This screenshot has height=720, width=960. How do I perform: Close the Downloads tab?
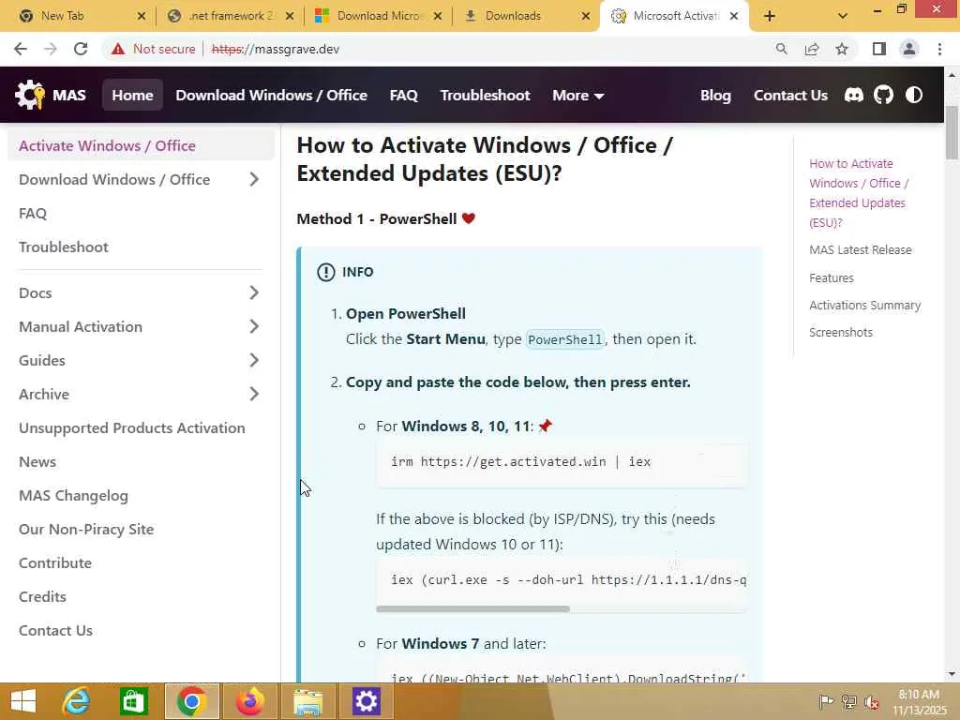[586, 16]
